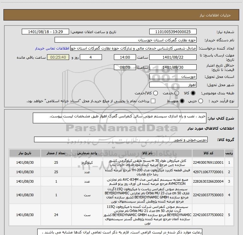Click product code 2282630326620004

208,181
